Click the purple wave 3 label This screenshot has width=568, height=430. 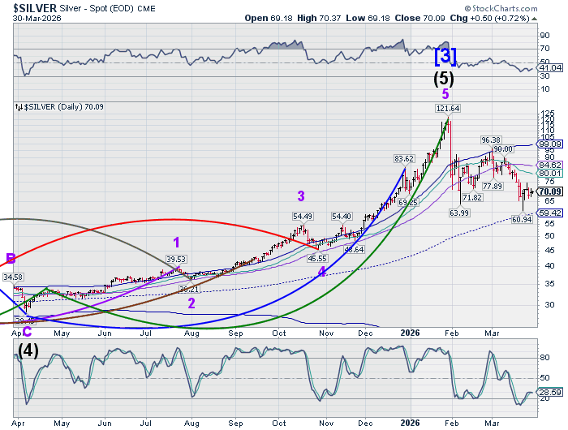coord(300,196)
